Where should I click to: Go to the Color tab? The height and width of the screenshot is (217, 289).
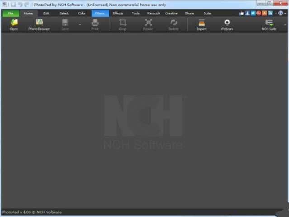point(82,13)
